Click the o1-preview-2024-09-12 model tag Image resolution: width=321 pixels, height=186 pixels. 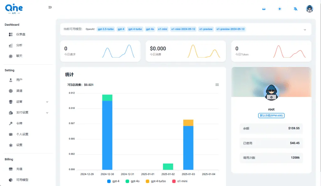[x=230, y=29]
